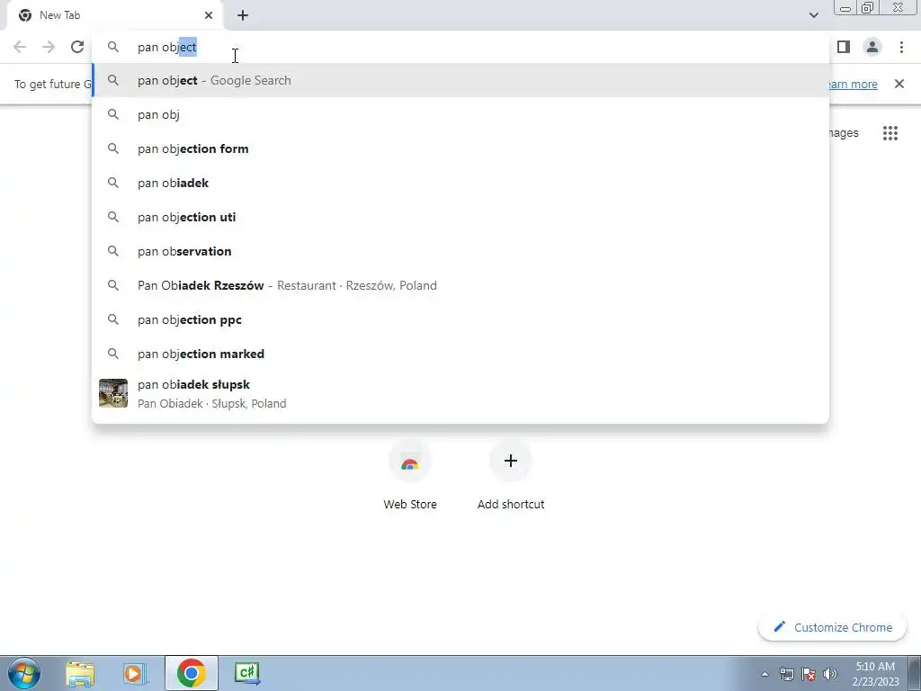
Task: Click the Chrome taskbar icon
Action: point(191,673)
